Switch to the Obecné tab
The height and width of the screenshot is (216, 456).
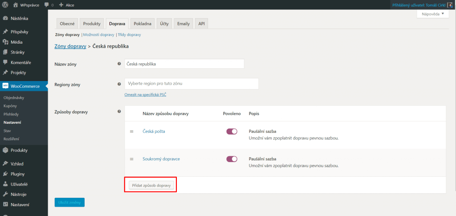(x=67, y=24)
